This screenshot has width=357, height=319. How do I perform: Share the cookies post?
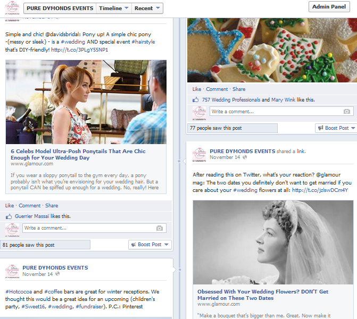[x=239, y=89]
